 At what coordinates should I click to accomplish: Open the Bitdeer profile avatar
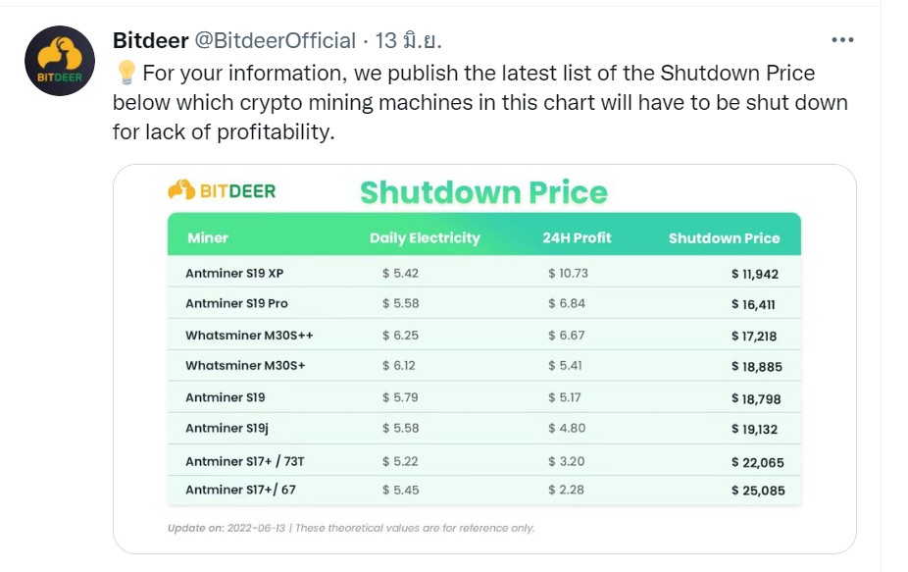coord(60,61)
